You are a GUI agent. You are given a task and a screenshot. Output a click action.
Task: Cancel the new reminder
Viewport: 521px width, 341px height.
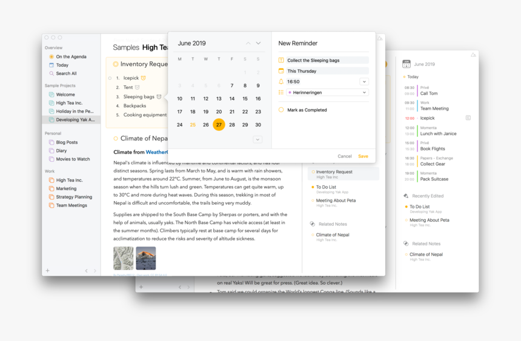345,156
